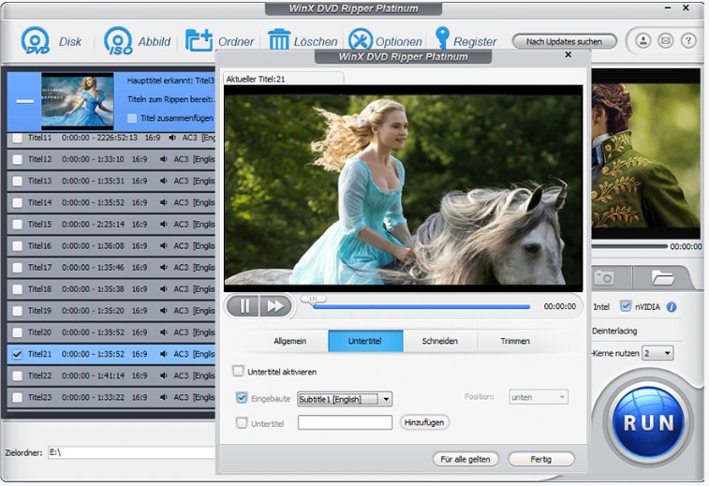
Task: Click Nach Updates suchen button
Action: click(x=565, y=41)
